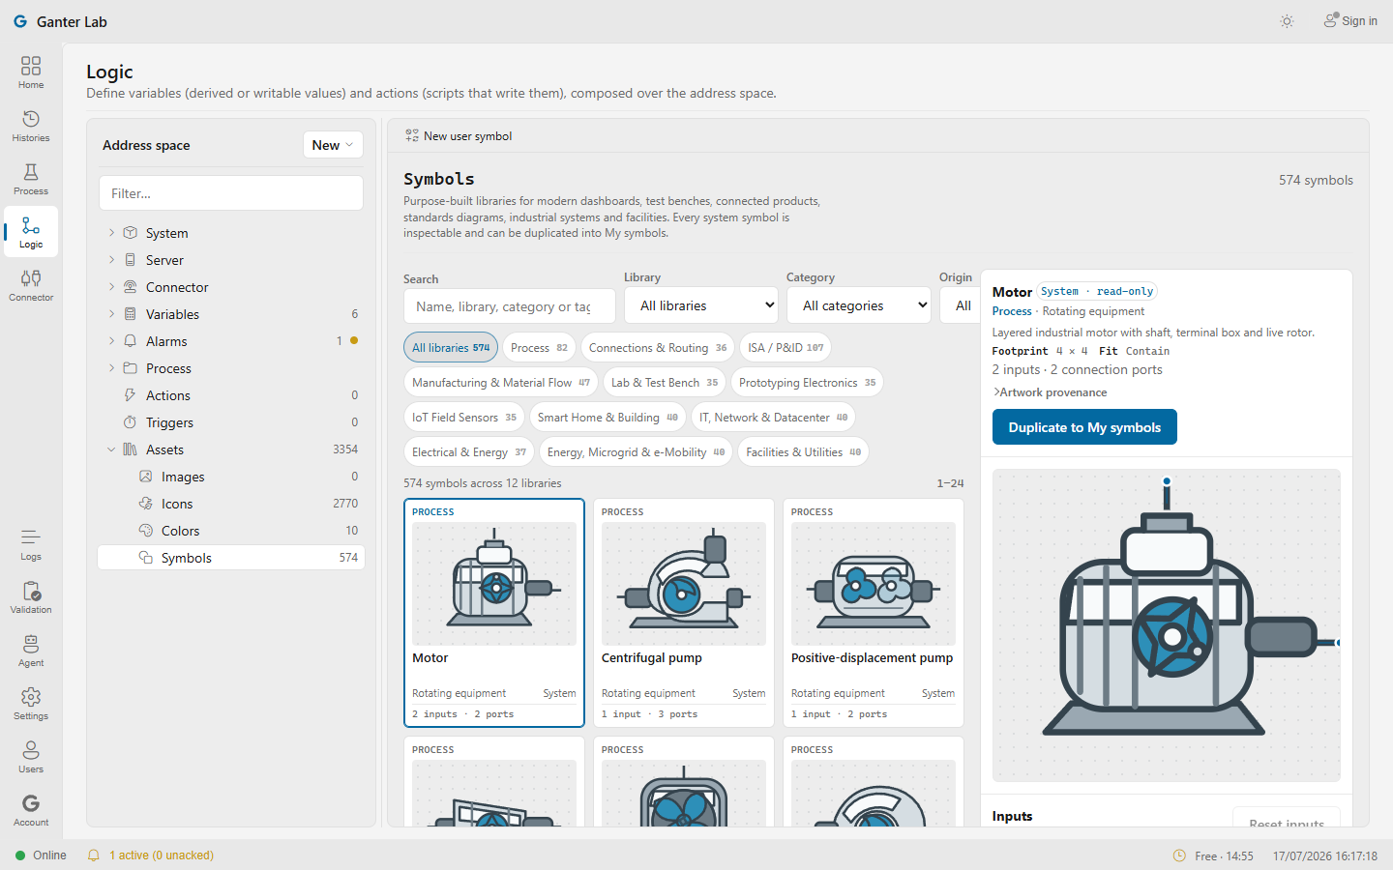Click the clock icon beside Free 14:55
Screen dimensions: 1393x870
click(1179, 855)
